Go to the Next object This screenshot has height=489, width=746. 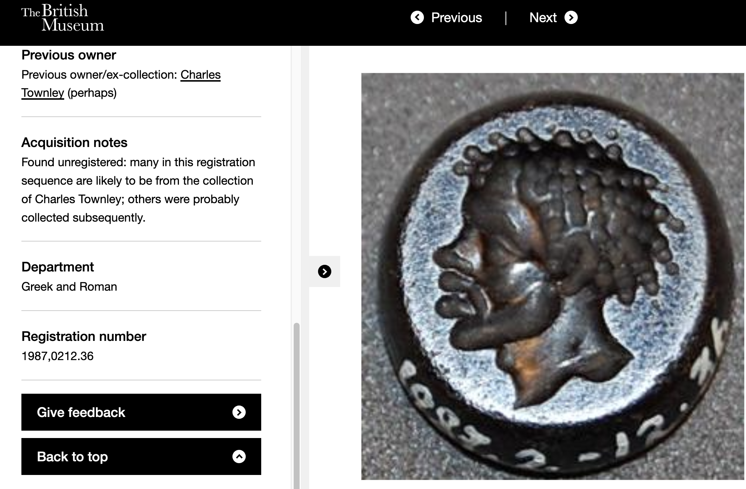(543, 17)
